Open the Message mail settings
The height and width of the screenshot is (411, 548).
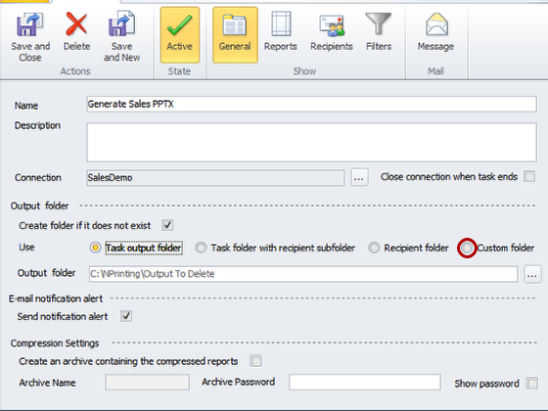(435, 32)
